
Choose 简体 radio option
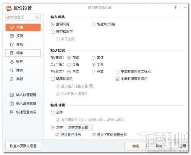tap(69, 58)
